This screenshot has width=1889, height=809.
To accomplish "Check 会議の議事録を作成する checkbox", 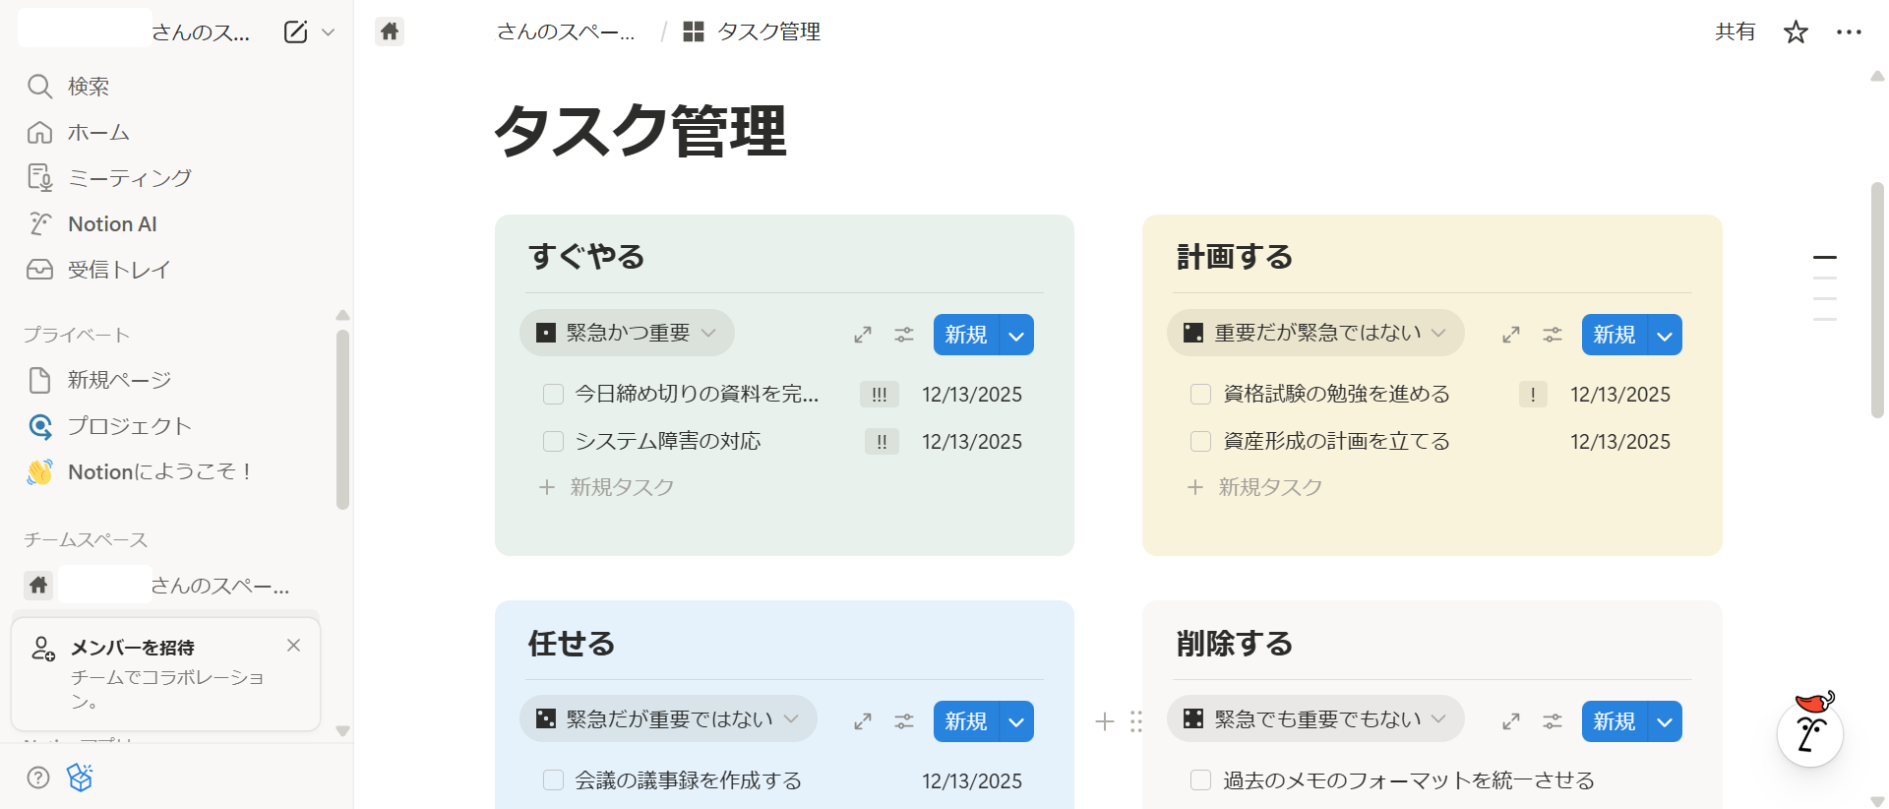I will pos(553,780).
